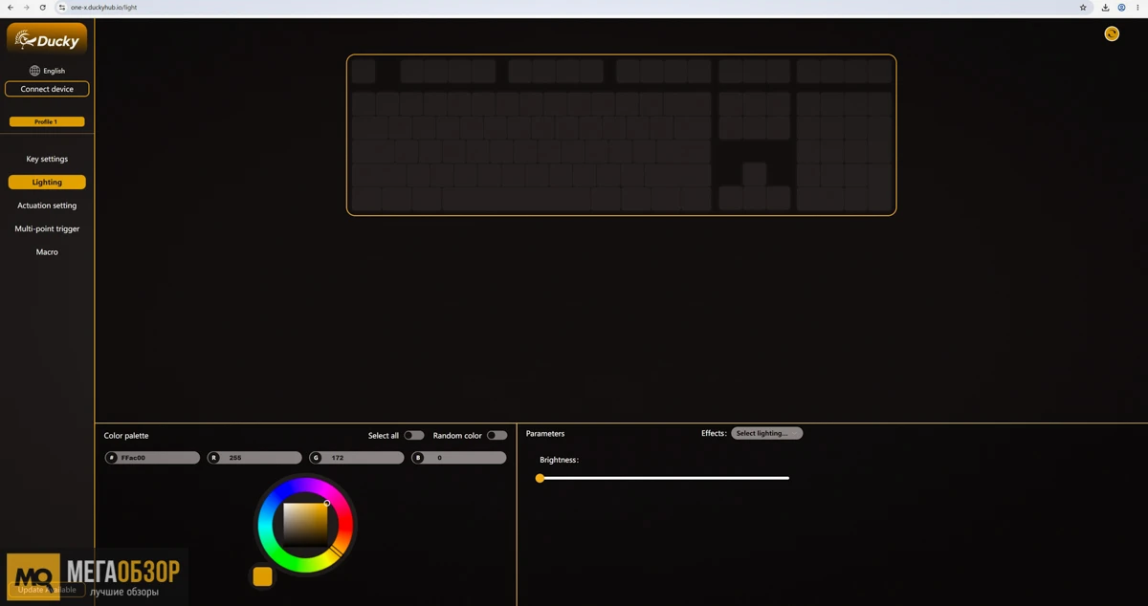
Task: Expand the Profile 1 selector
Action: [x=47, y=122]
